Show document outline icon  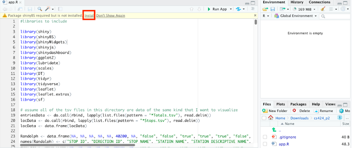253,9
